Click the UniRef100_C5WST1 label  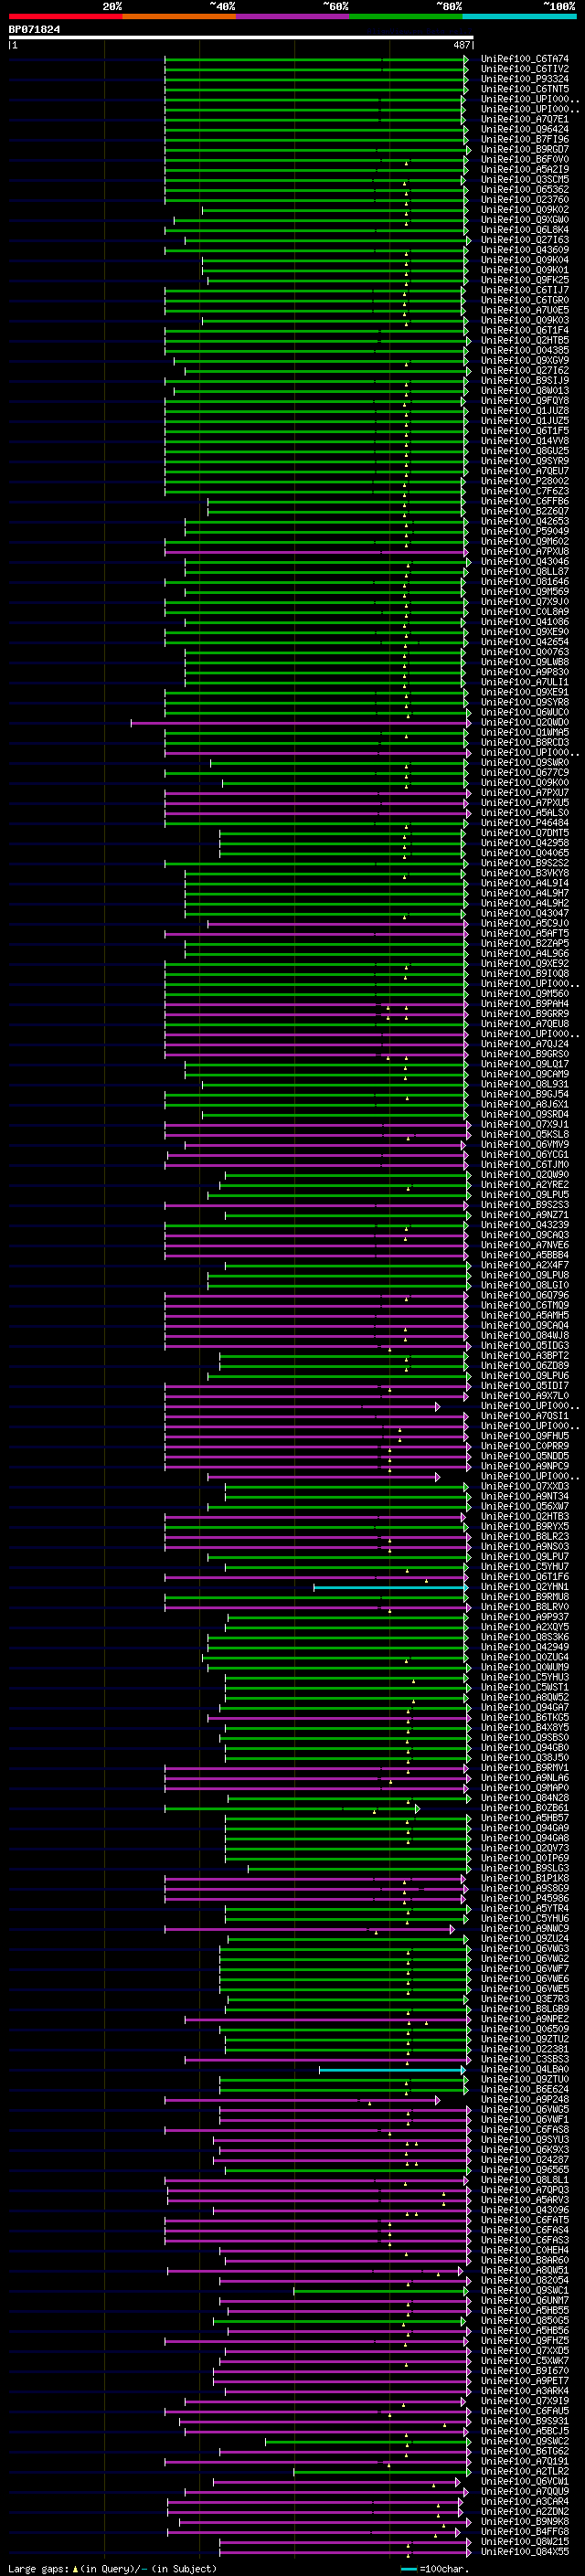(x=525, y=1687)
